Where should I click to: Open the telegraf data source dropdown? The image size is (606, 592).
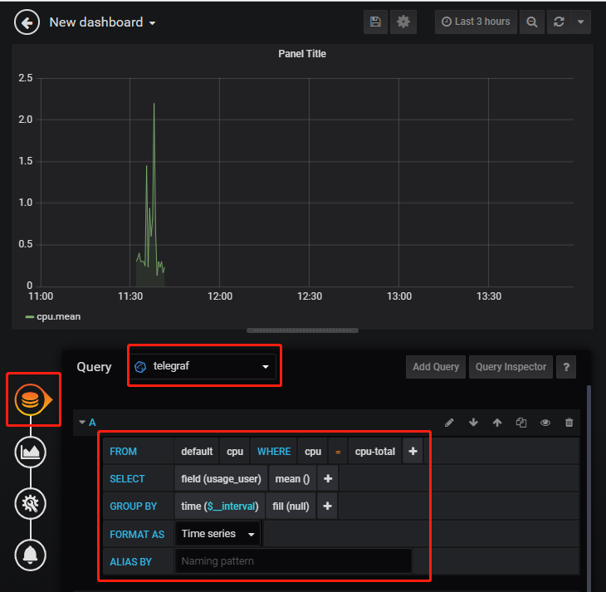[x=203, y=366]
